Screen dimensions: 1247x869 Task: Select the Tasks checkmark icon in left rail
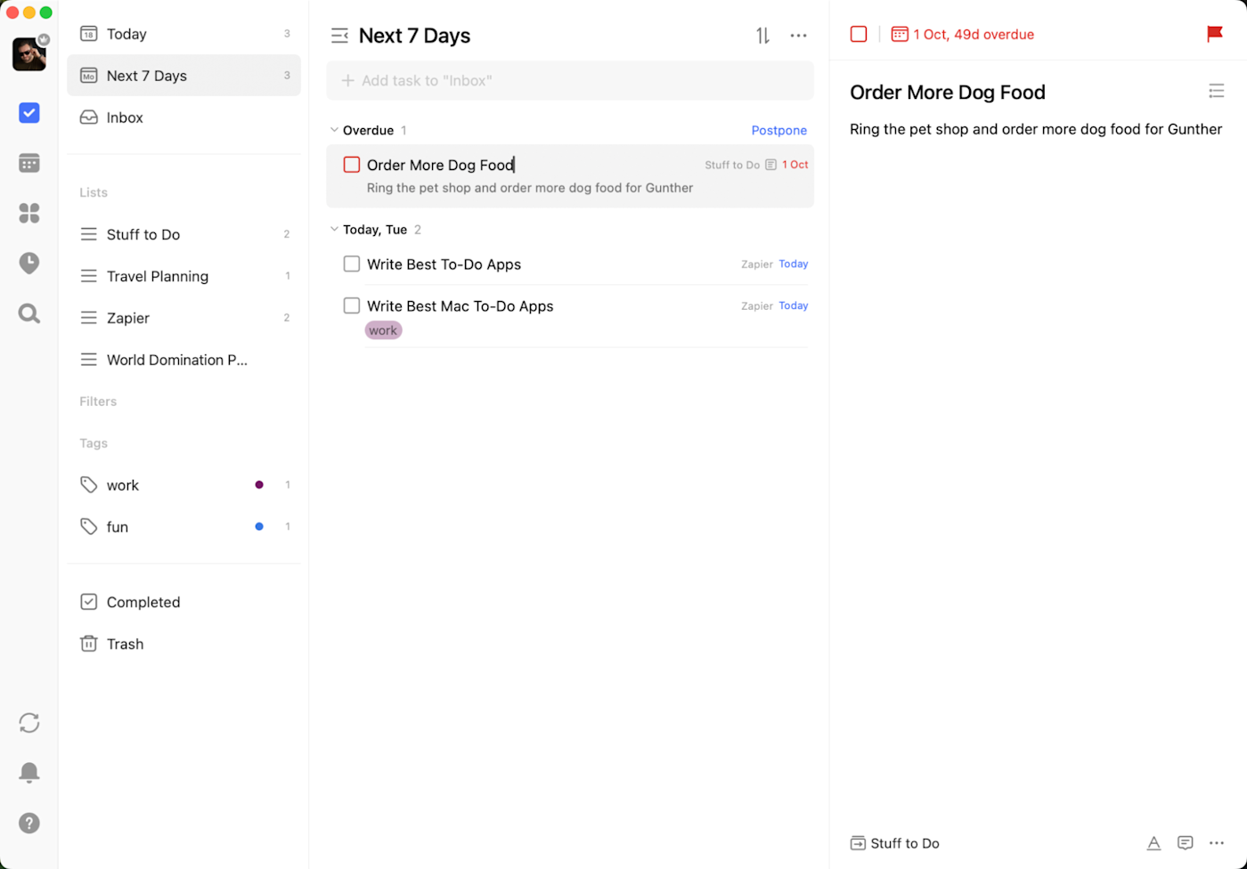29,113
